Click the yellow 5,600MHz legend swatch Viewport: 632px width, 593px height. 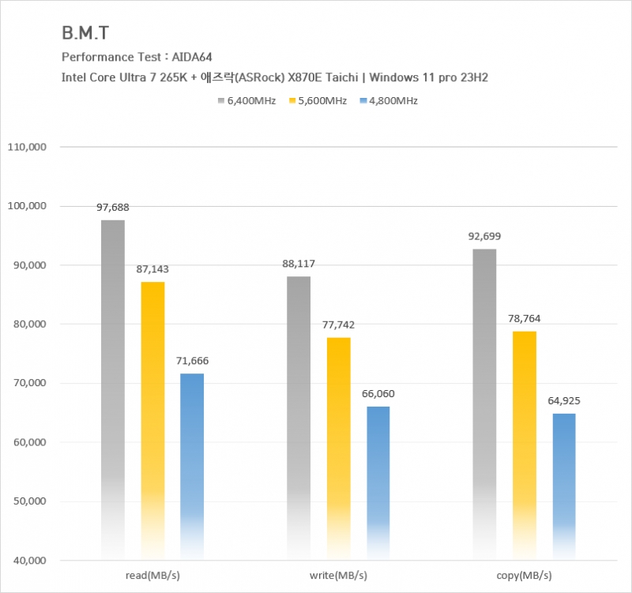pyautogui.click(x=292, y=101)
